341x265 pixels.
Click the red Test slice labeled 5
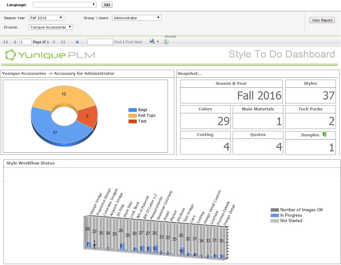[87, 116]
